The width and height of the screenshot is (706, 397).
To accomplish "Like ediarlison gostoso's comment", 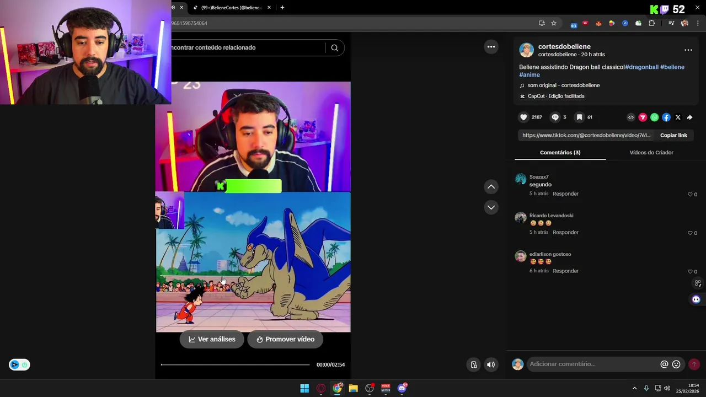I will 690,272.
